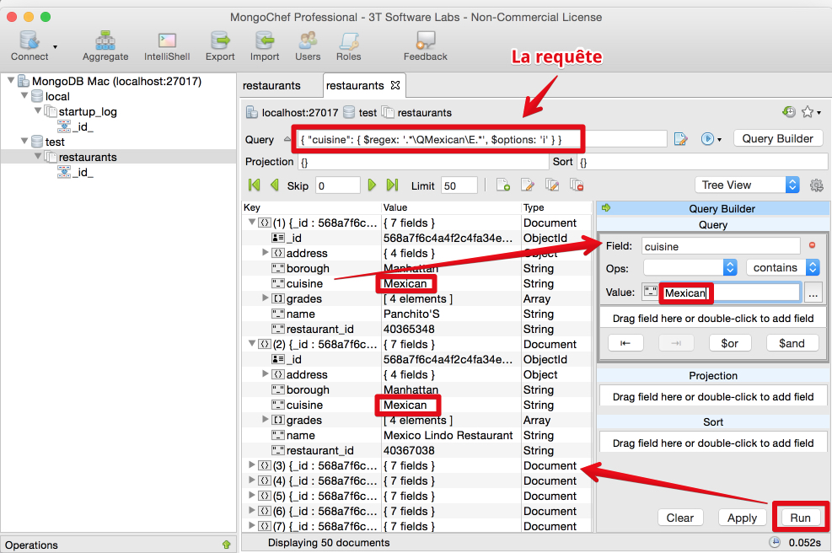This screenshot has height=553, width=832.
Task: Launch IntelliShell from toolbar
Action: click(x=167, y=46)
